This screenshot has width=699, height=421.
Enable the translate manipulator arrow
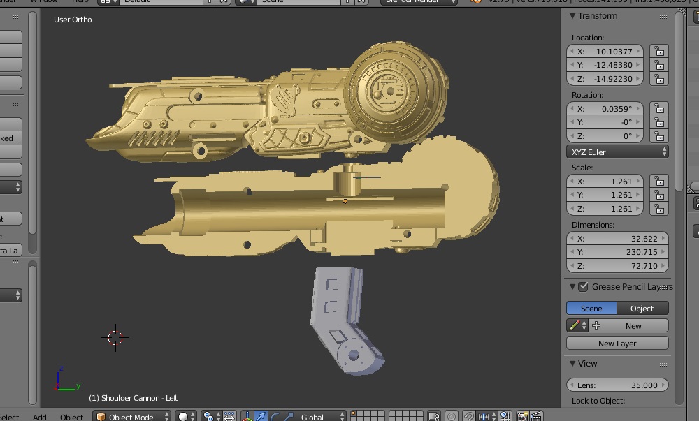[x=261, y=417]
